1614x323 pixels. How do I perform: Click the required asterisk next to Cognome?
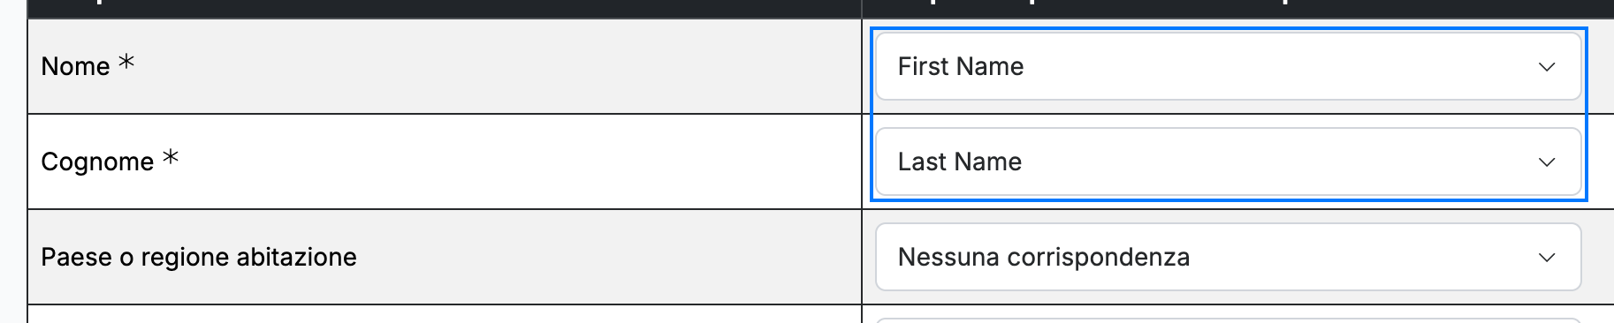coord(171,157)
